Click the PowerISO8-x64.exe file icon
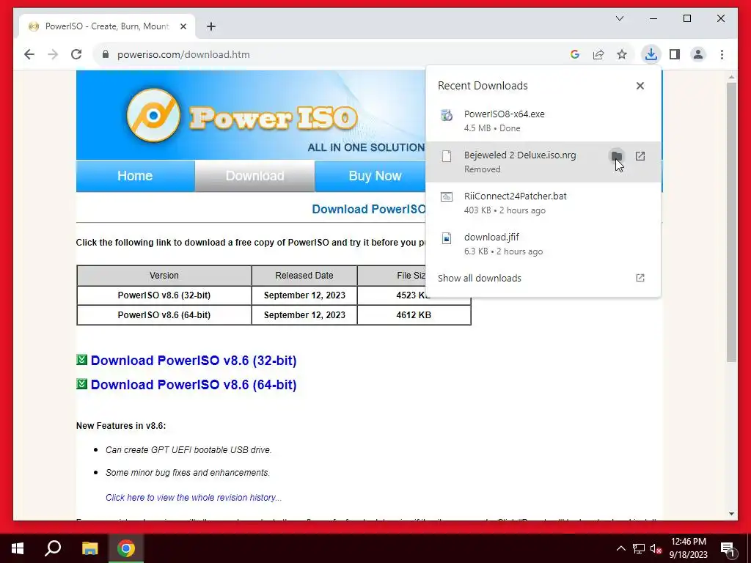Screen dimensions: 751x563 tap(447, 115)
